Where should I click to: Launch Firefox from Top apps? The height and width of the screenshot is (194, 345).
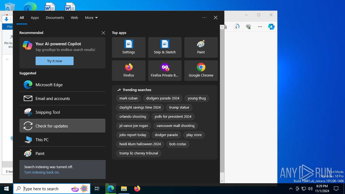[x=129, y=71]
